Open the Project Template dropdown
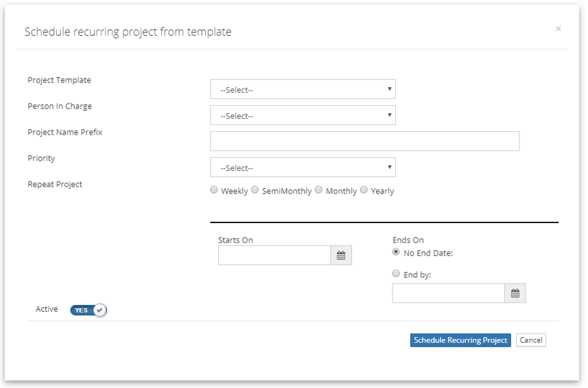The image size is (588, 388). (303, 89)
